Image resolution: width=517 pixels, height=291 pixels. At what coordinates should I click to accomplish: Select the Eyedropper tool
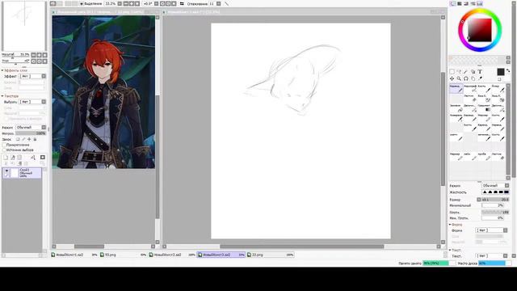point(480,78)
